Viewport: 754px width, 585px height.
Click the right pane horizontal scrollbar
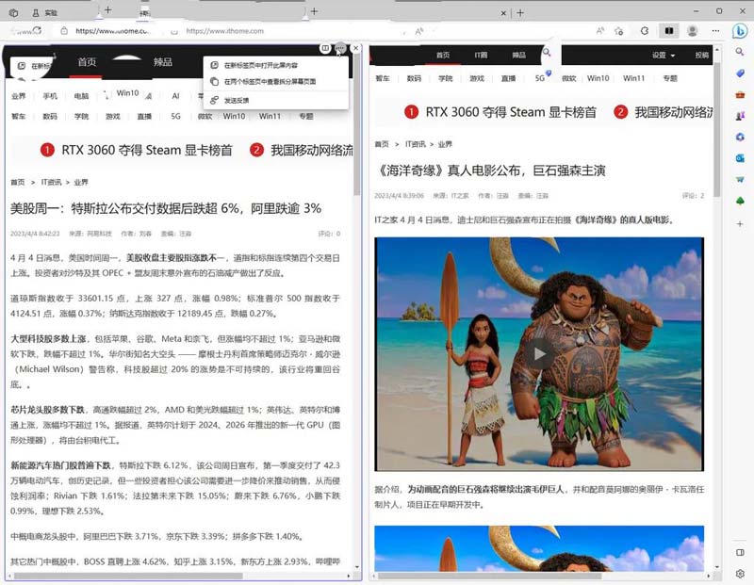click(x=489, y=576)
